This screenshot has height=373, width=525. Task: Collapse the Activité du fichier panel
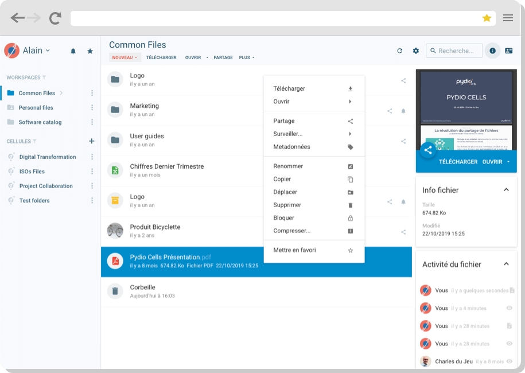point(506,264)
